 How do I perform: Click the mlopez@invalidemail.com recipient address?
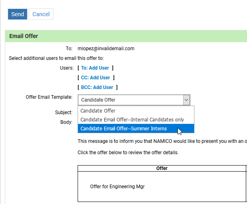pos(106,49)
